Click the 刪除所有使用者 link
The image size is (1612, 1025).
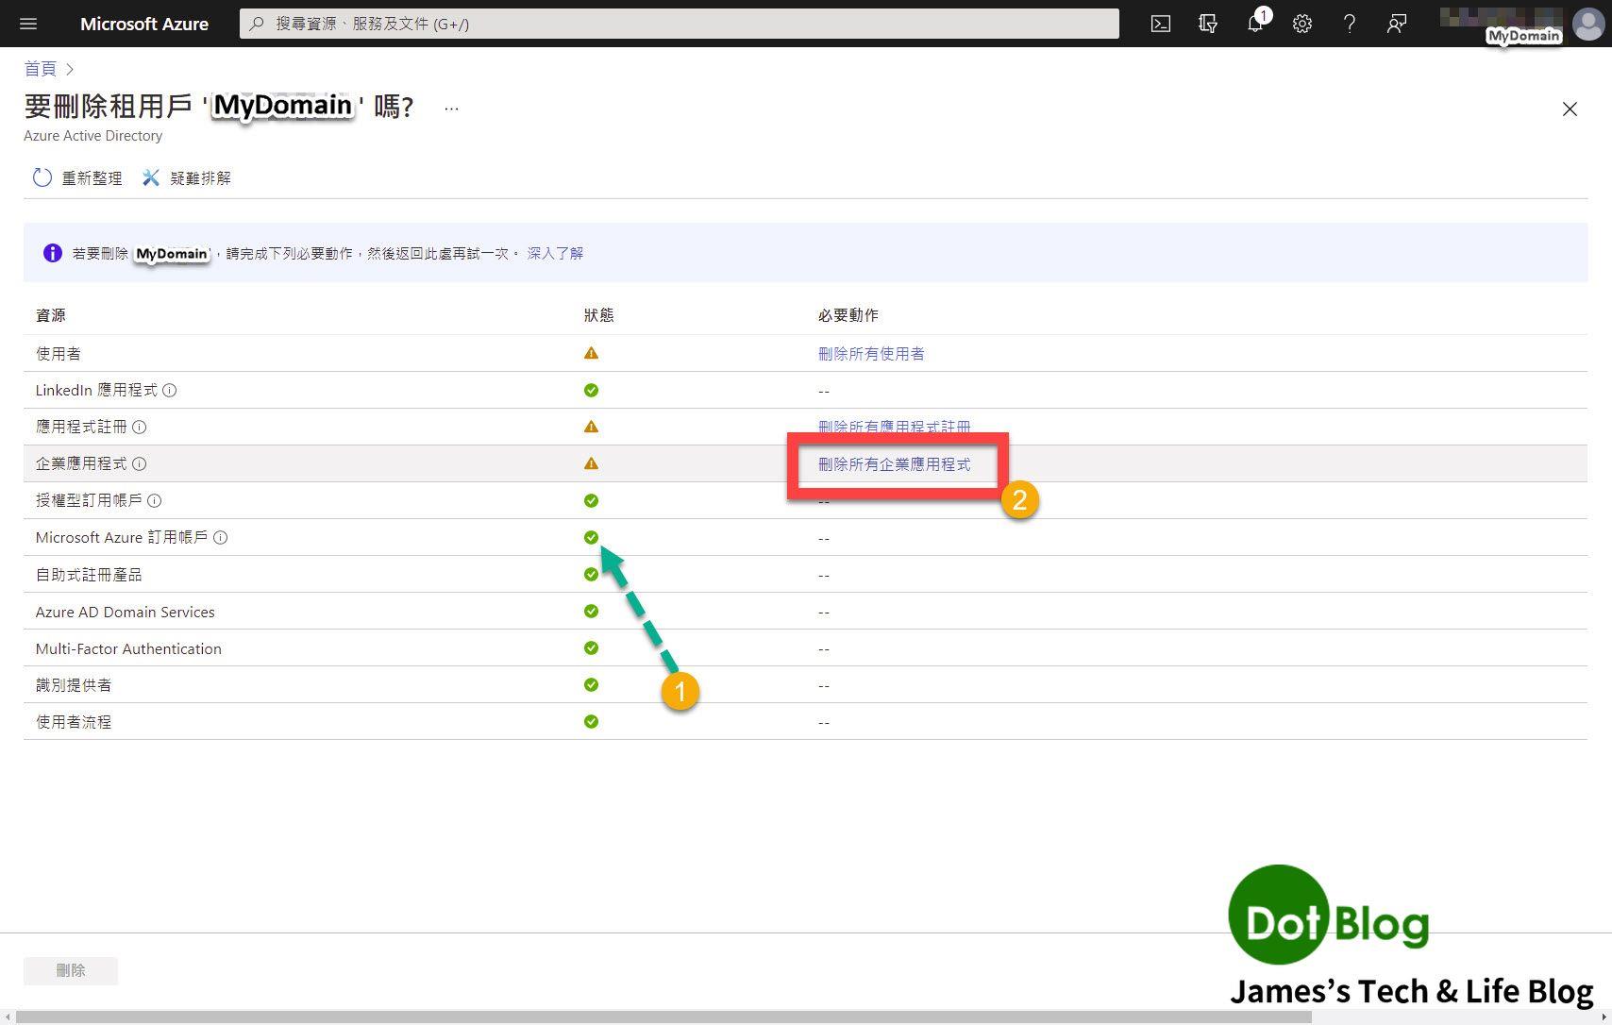click(871, 353)
